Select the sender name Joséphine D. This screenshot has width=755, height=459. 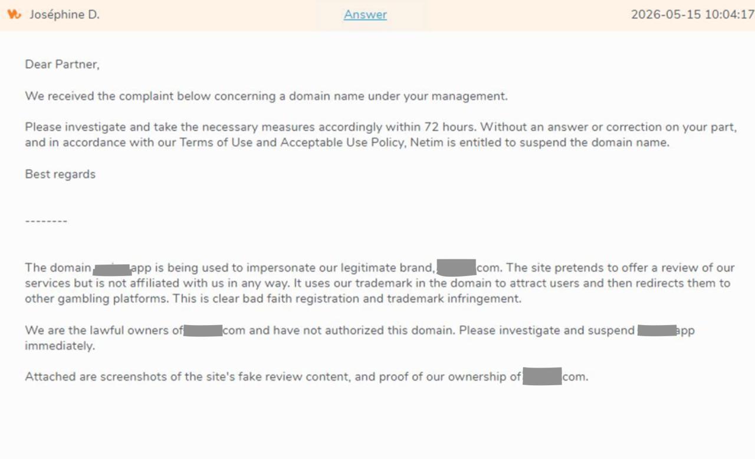pyautogui.click(x=64, y=15)
